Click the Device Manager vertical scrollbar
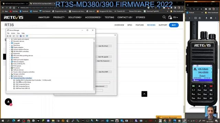Viewport: 220px width, 123px height. tap(94, 64)
